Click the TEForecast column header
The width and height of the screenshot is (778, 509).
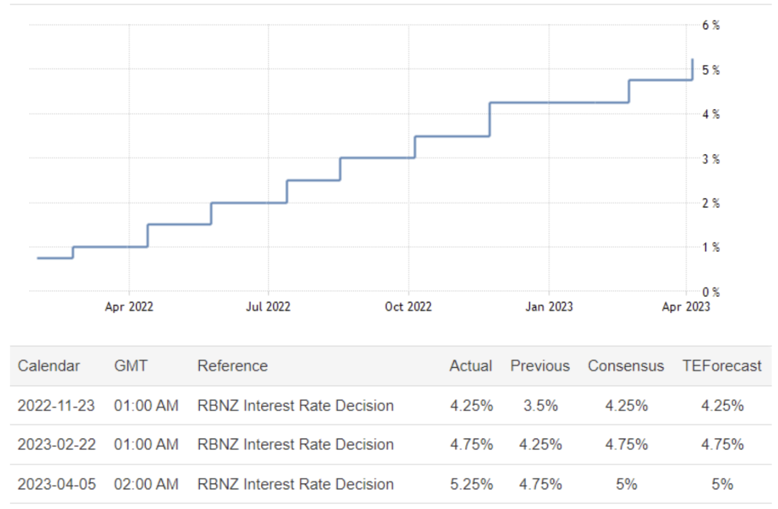721,366
